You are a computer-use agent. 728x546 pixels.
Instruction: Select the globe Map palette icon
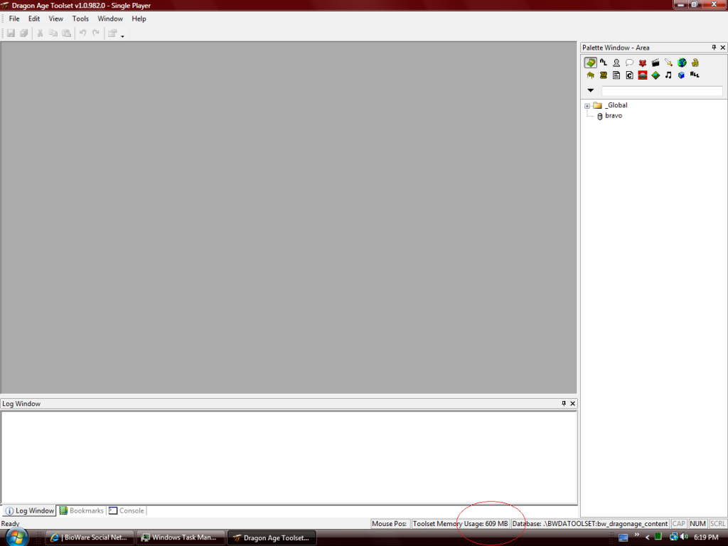pos(682,63)
